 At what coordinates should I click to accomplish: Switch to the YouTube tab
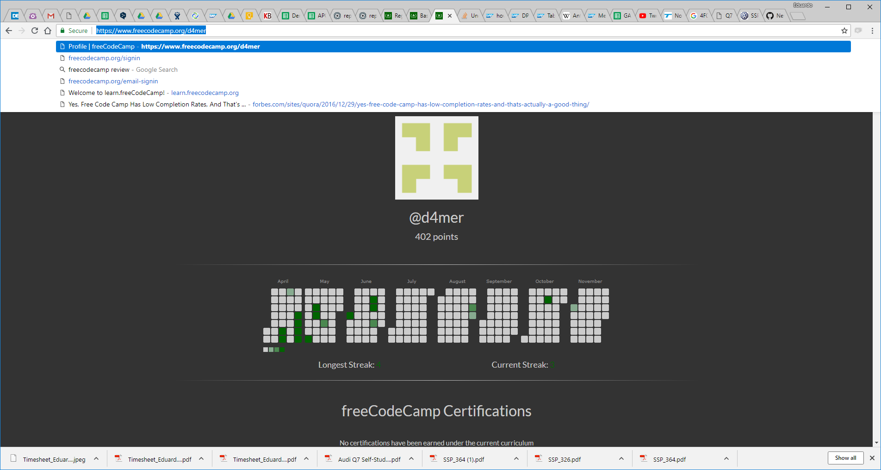point(647,16)
